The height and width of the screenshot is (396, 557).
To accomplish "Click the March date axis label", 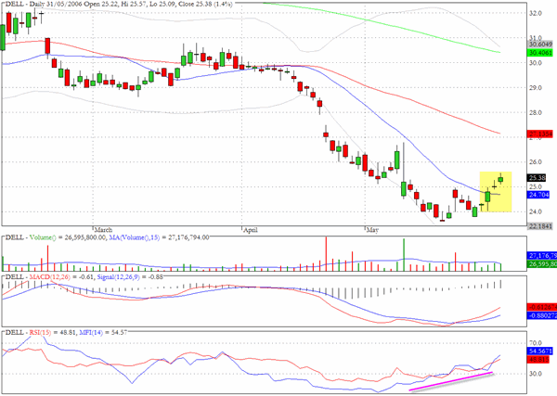I will click(103, 230).
